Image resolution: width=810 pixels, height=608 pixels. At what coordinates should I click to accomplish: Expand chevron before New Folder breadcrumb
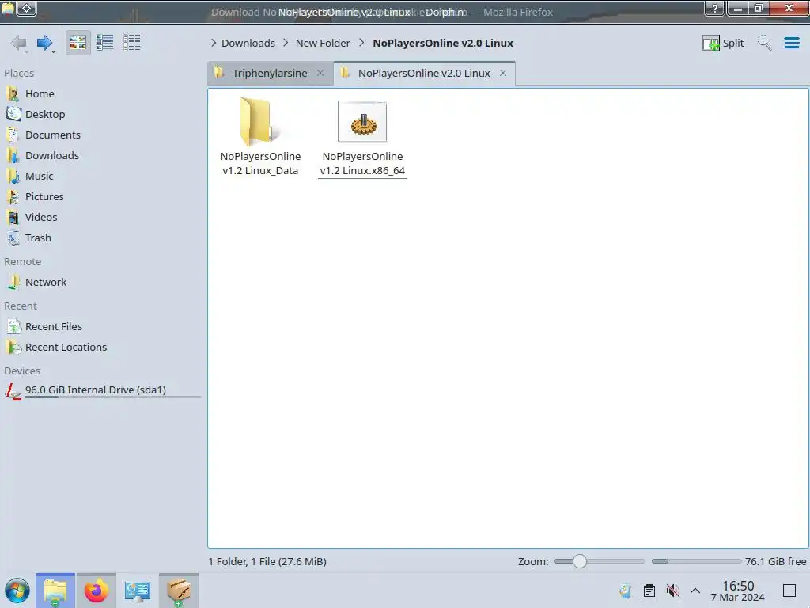tap(286, 43)
